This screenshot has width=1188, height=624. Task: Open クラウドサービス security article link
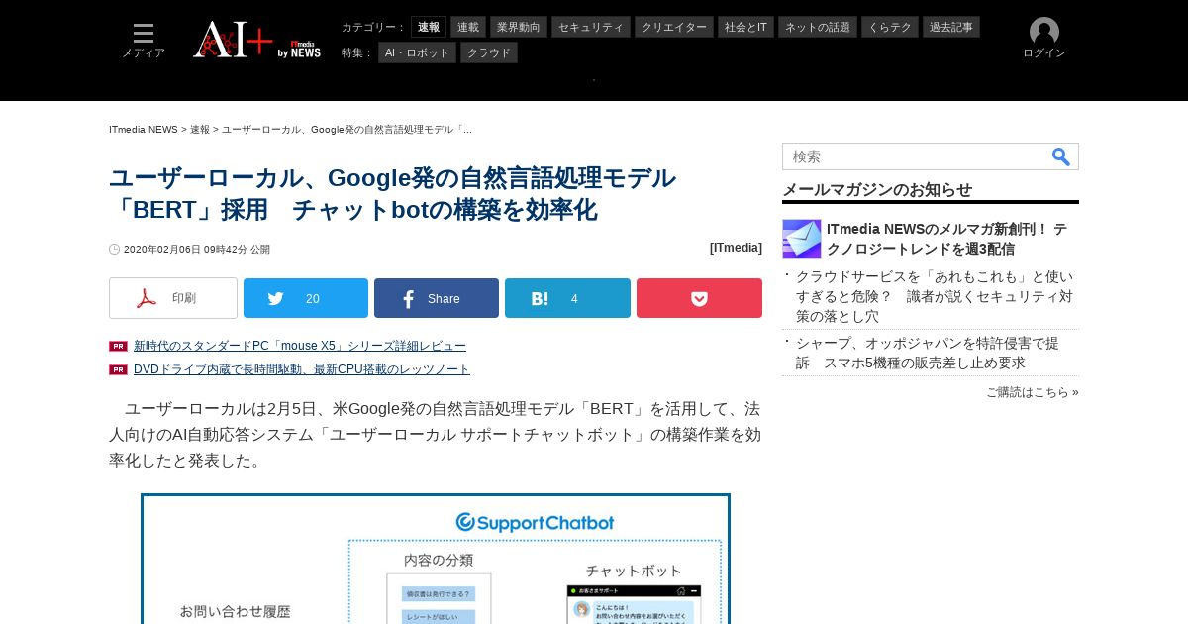tap(935, 296)
